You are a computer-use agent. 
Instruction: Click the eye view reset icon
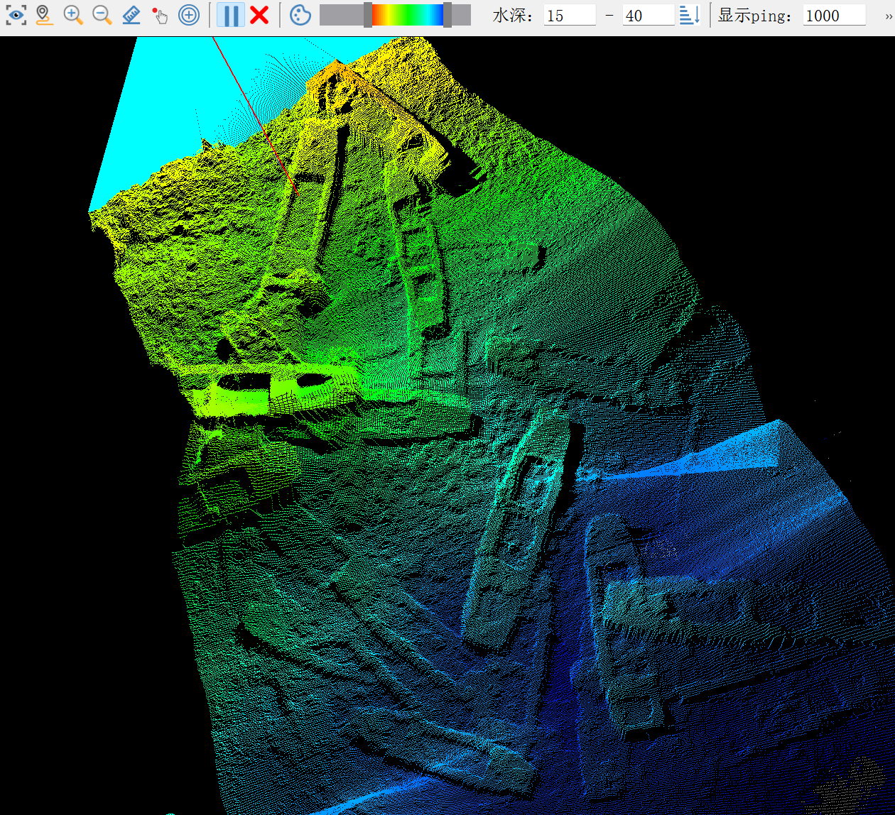(16, 15)
